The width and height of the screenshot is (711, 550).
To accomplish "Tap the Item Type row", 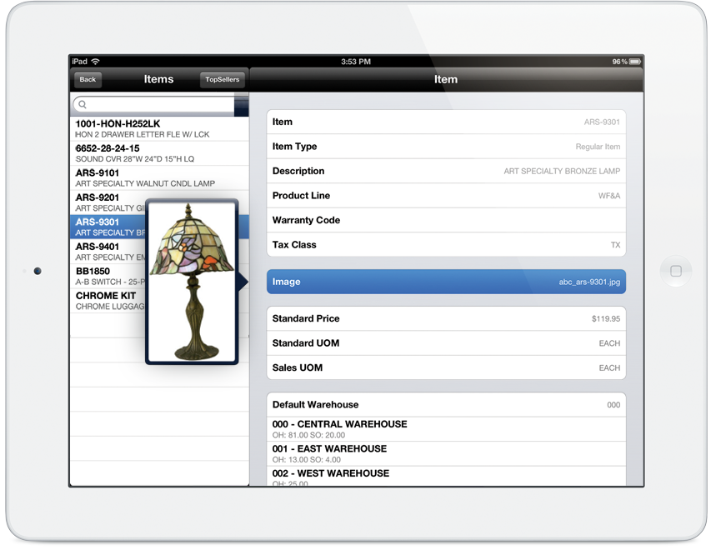I will point(446,147).
